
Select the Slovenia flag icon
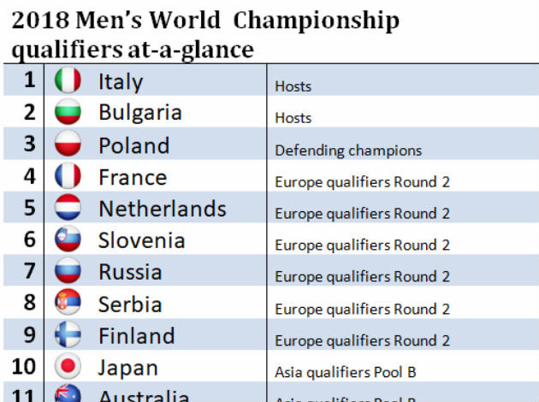(68, 240)
